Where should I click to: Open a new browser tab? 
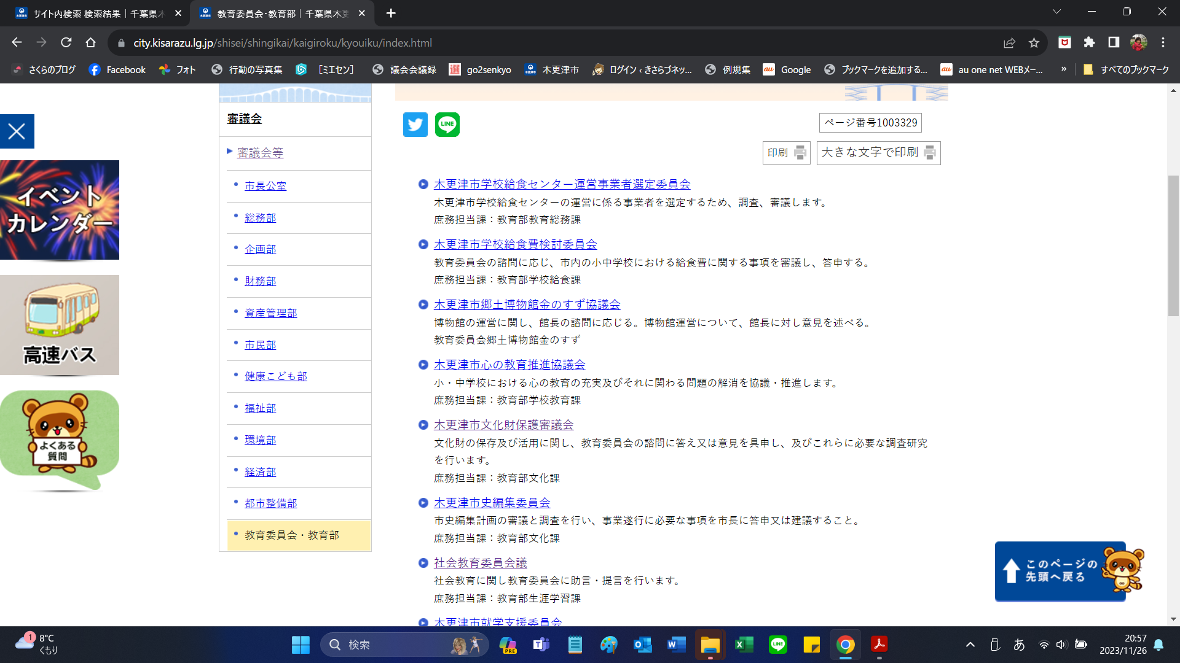click(x=391, y=13)
